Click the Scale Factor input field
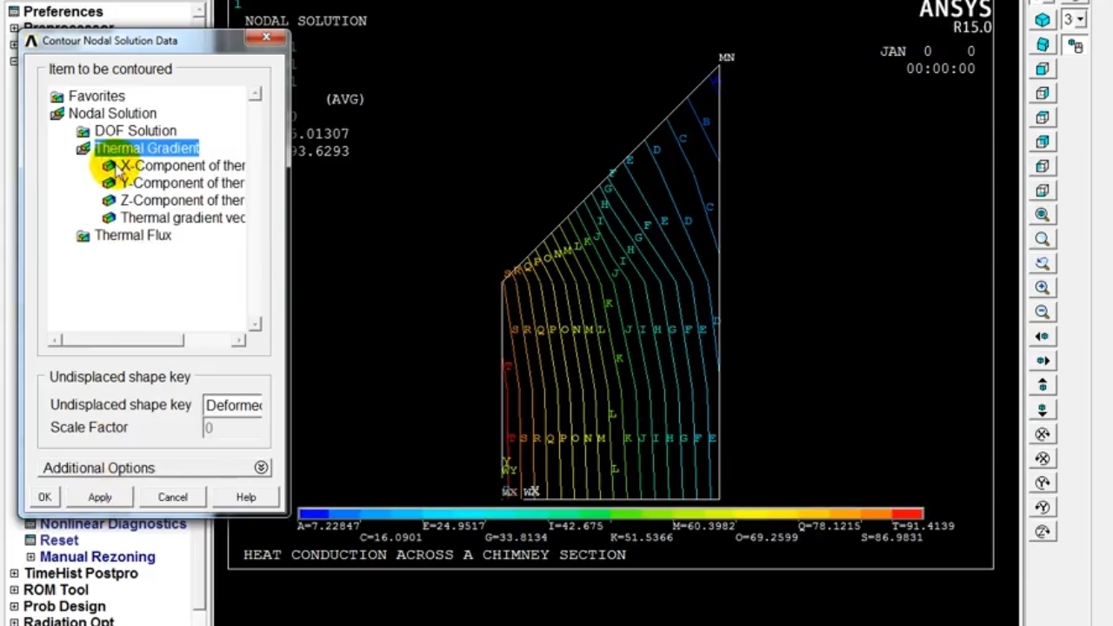 [x=233, y=428]
